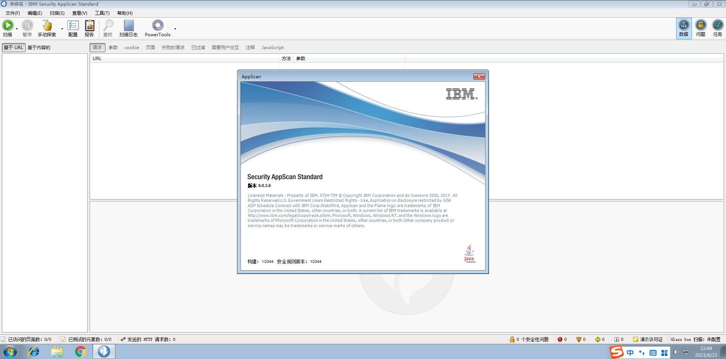Viewport: 726px width, 359px height.
Task: Close the AppScan about dialog
Action: (479, 77)
